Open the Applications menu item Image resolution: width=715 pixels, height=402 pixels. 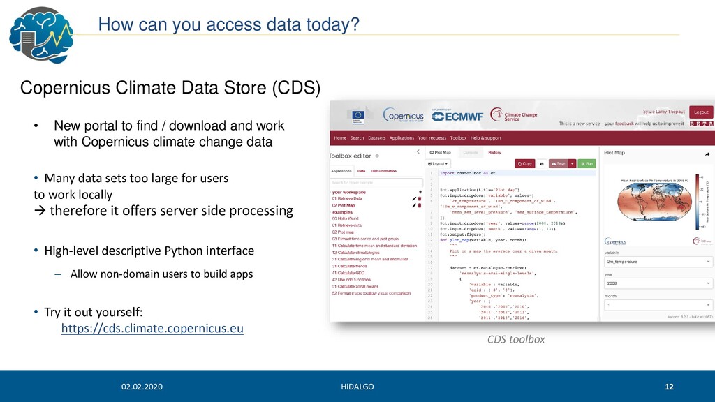coord(401,137)
